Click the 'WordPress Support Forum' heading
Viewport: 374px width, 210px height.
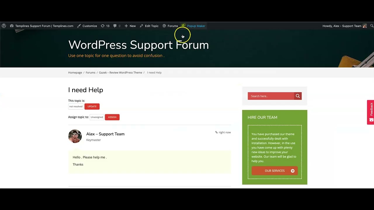coord(138,45)
